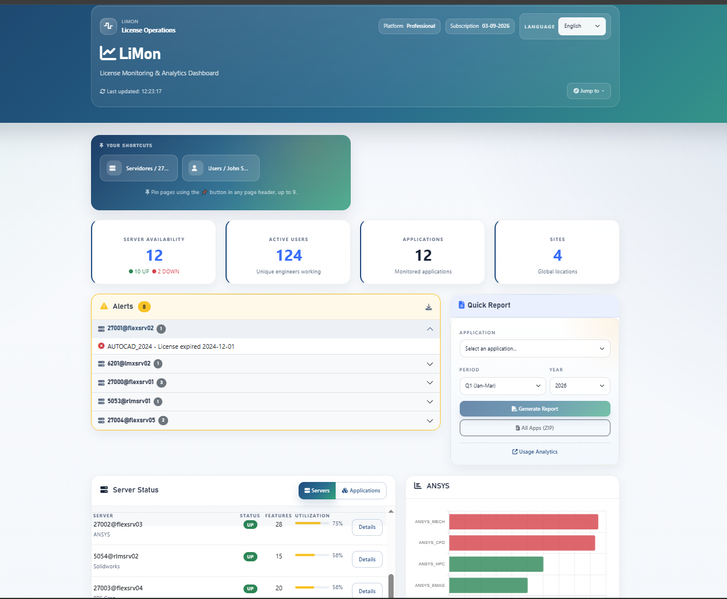Click the warning triangle icon beside Alerts
The width and height of the screenshot is (727, 599).
coord(104,306)
